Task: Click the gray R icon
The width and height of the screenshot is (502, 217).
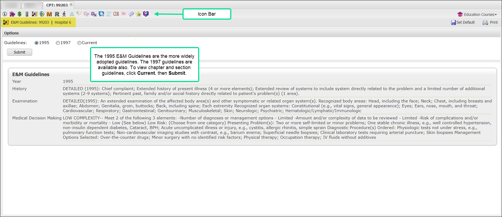Action: [x=57, y=14]
